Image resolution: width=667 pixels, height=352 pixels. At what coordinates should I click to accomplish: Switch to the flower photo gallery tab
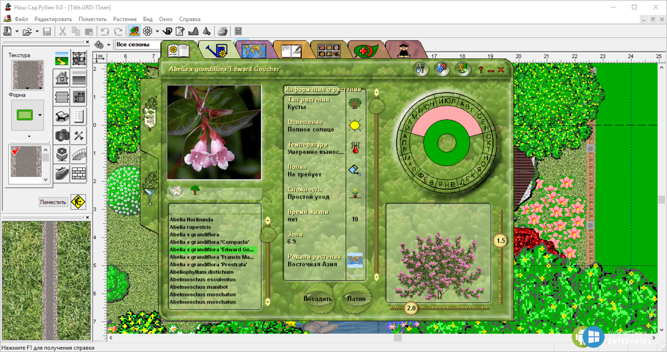(329, 51)
